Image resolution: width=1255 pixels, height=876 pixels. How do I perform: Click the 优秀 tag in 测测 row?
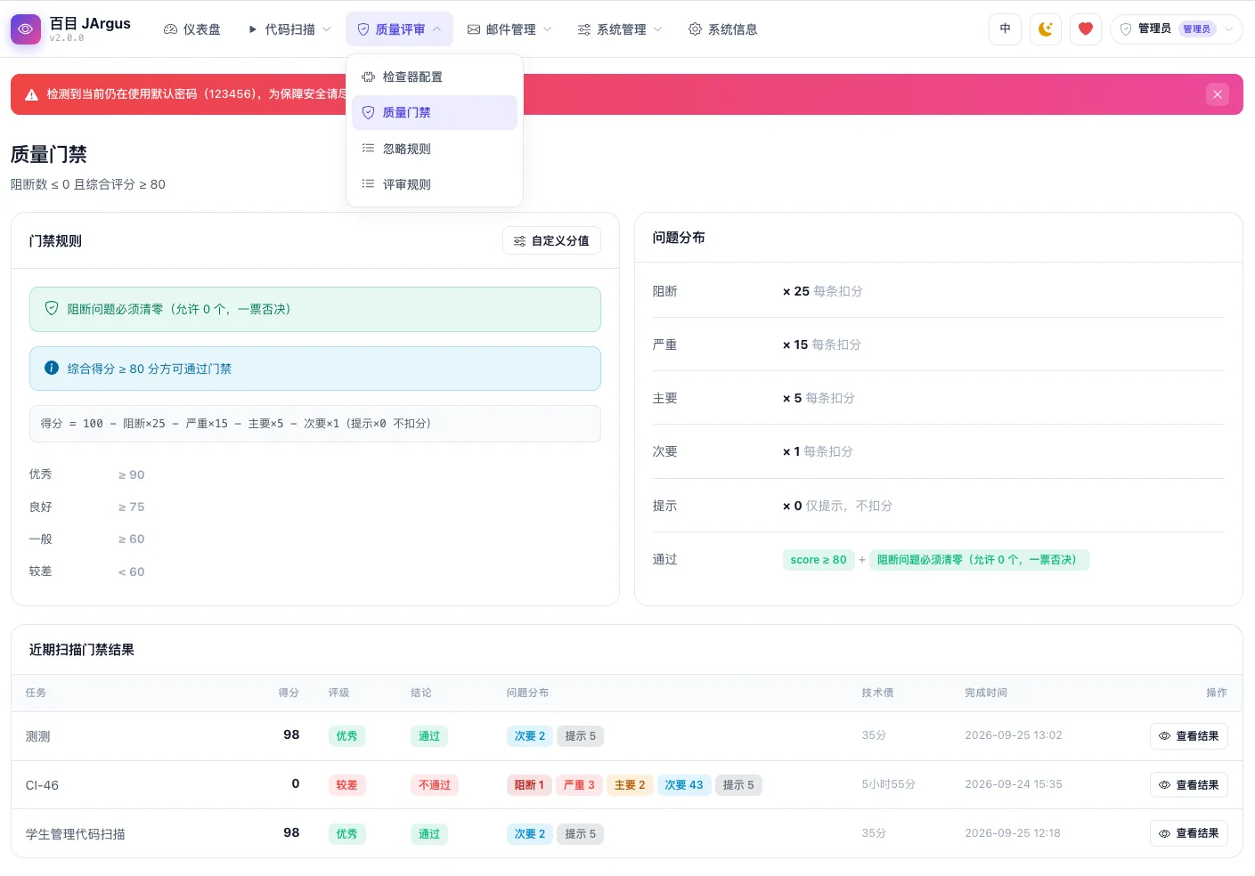coord(346,736)
